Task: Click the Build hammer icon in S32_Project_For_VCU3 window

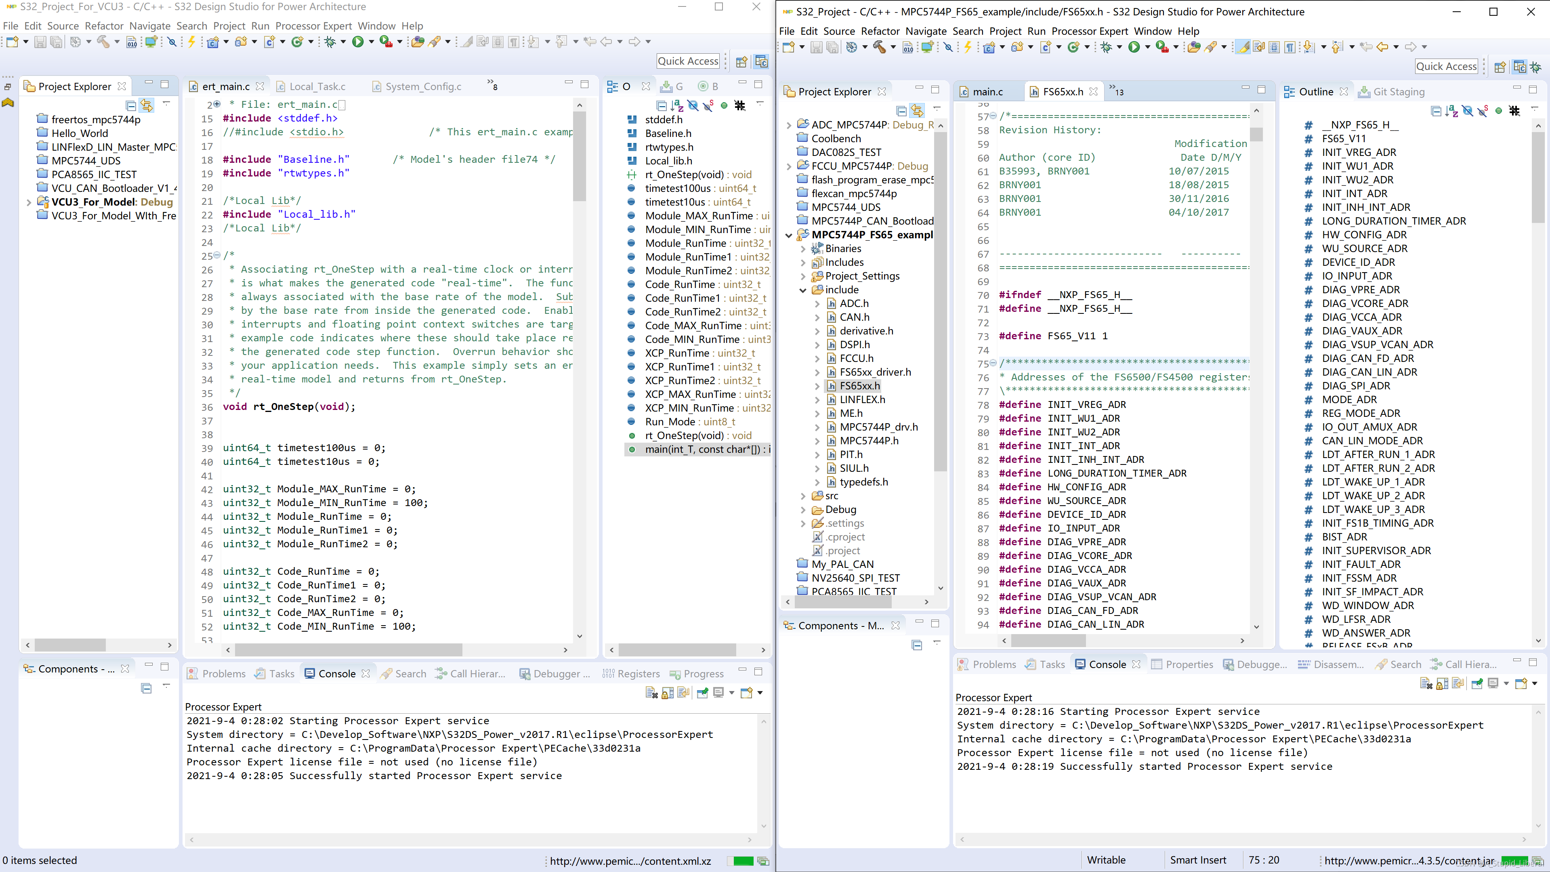Action: (103, 42)
